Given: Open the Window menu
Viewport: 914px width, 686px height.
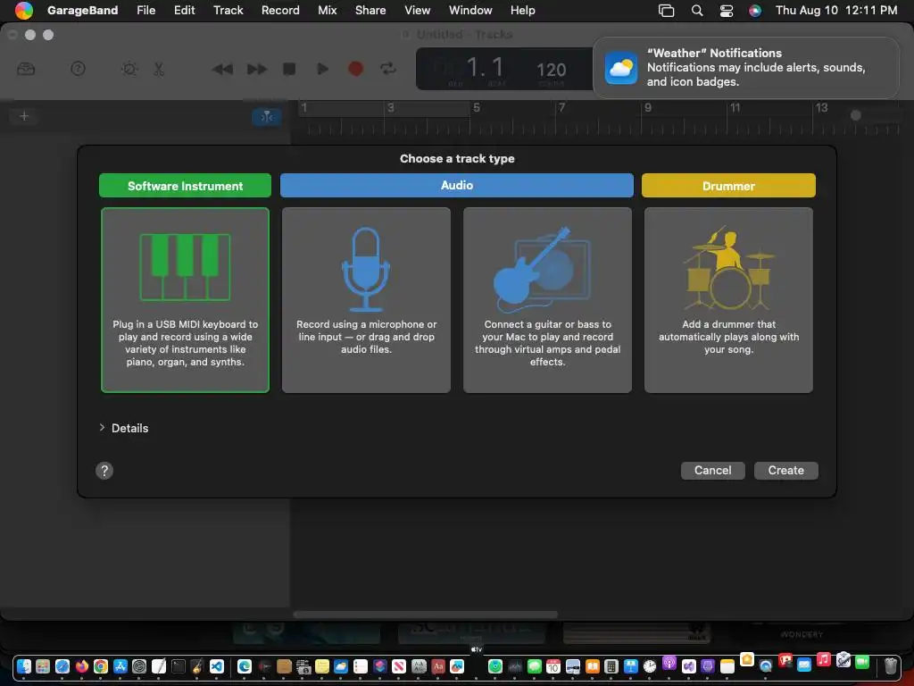Looking at the screenshot, I should point(470,11).
